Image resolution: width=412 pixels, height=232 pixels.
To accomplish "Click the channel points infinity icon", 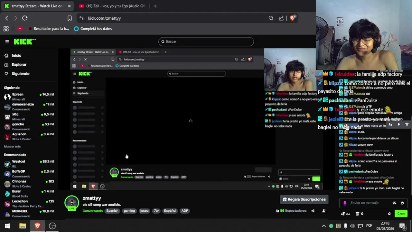I will pyautogui.click(x=345, y=214).
